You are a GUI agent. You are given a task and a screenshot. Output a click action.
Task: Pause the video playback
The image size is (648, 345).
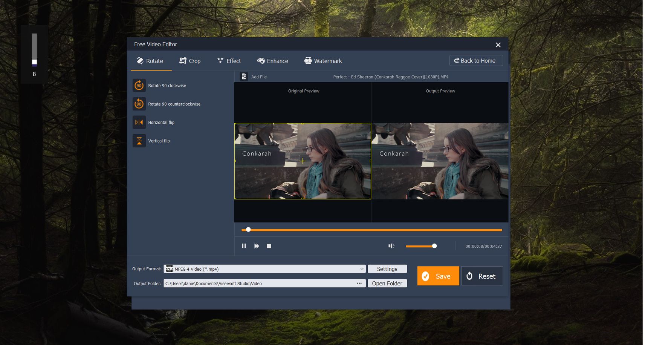[244, 246]
